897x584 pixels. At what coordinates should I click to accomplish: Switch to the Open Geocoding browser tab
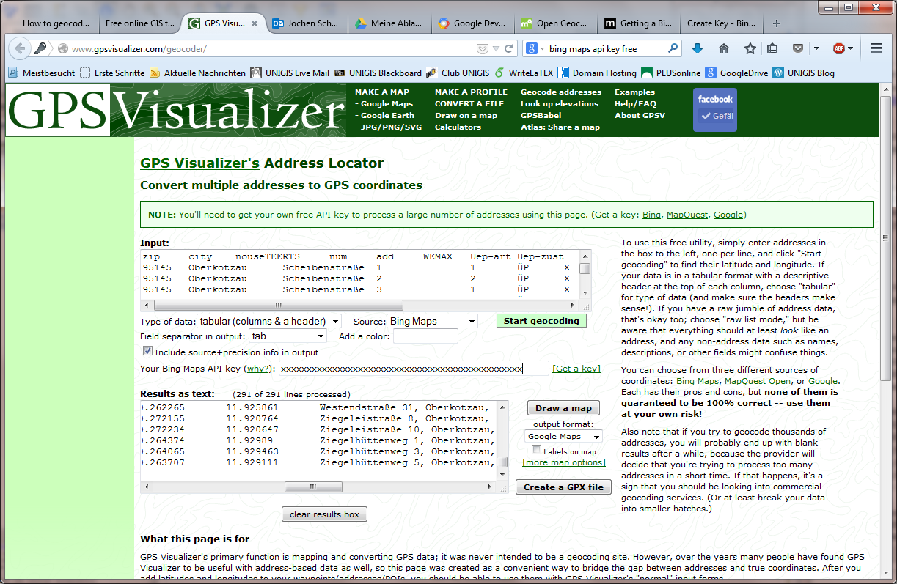(554, 23)
